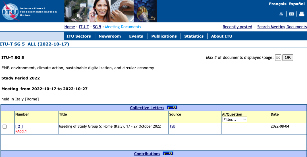Open ITU Sectors menu
Viewport: 307px width, 157px height.
click(x=79, y=36)
